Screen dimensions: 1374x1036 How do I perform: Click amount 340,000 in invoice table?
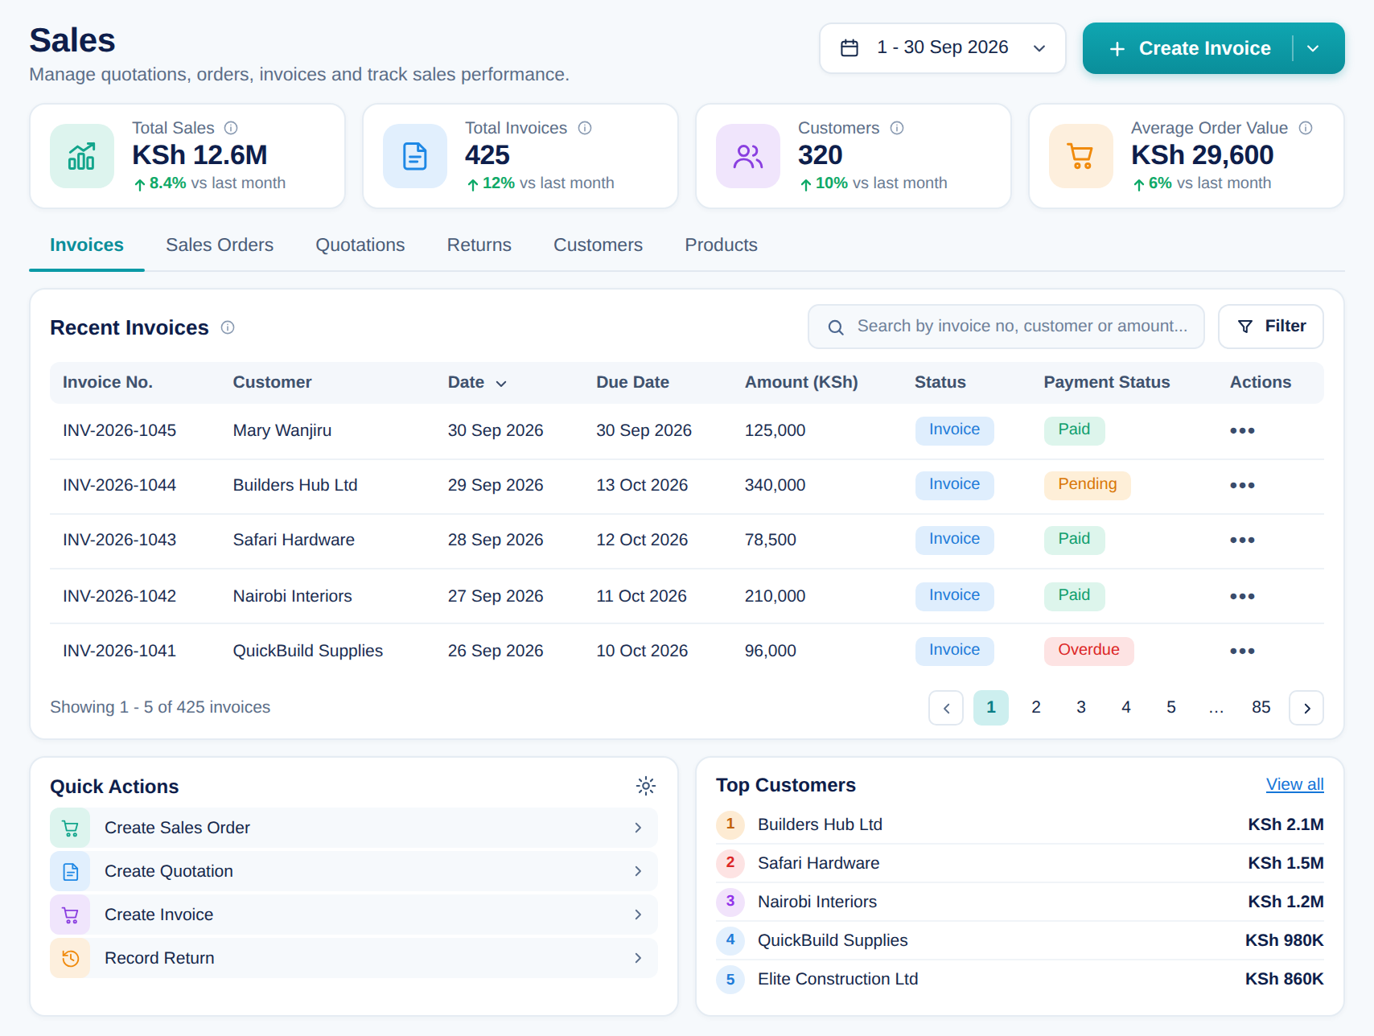click(775, 485)
